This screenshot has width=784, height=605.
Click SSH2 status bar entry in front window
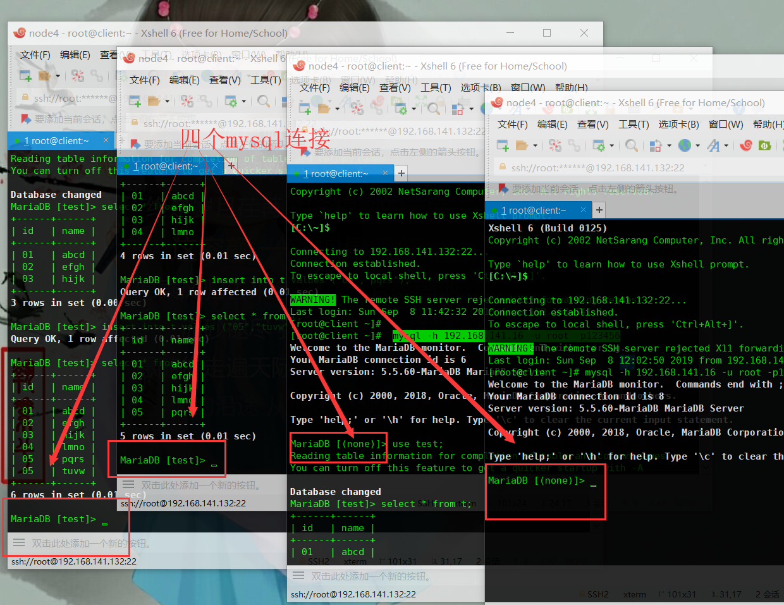click(x=594, y=594)
